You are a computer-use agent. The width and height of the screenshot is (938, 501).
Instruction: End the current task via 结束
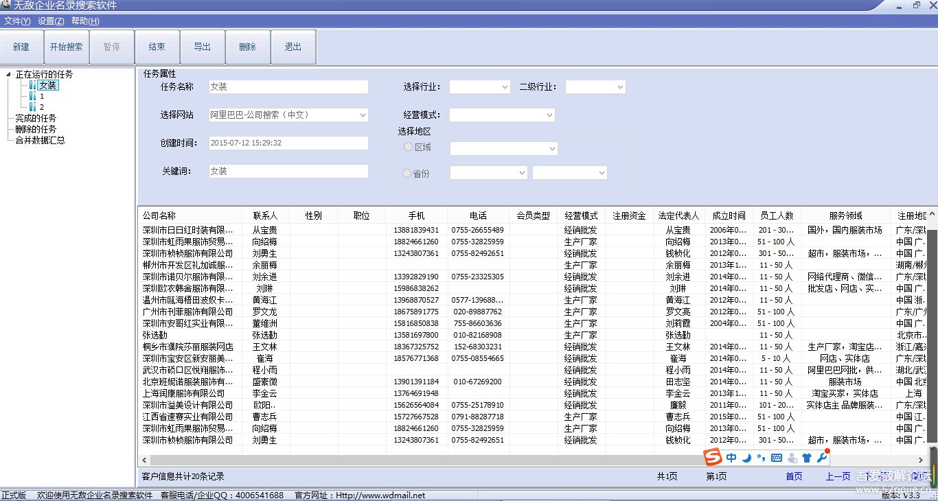point(157,47)
